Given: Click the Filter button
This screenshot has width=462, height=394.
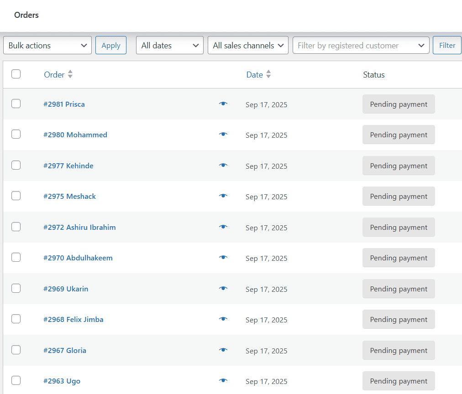Looking at the screenshot, I should pos(447,46).
